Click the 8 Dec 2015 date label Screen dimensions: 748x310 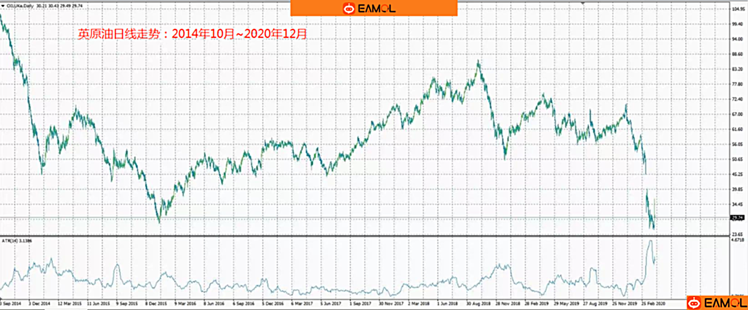(155, 304)
